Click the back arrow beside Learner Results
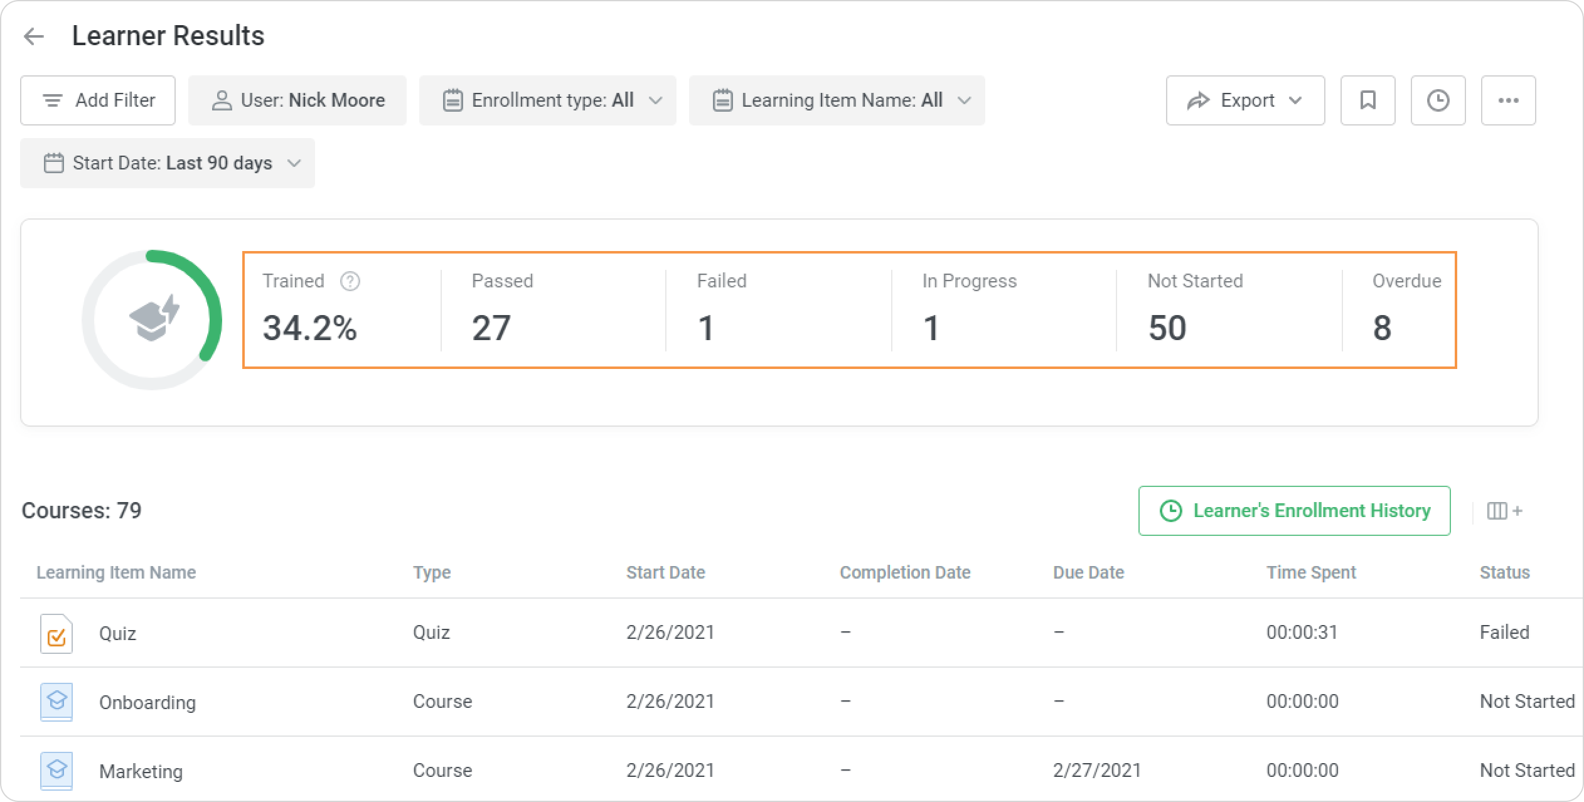The height and width of the screenshot is (802, 1584). (34, 36)
